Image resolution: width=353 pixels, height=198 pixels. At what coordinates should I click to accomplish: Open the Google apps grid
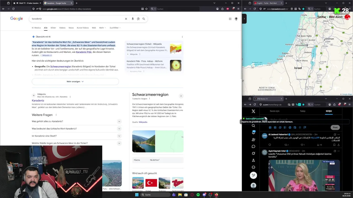pyautogui.click(x=230, y=19)
